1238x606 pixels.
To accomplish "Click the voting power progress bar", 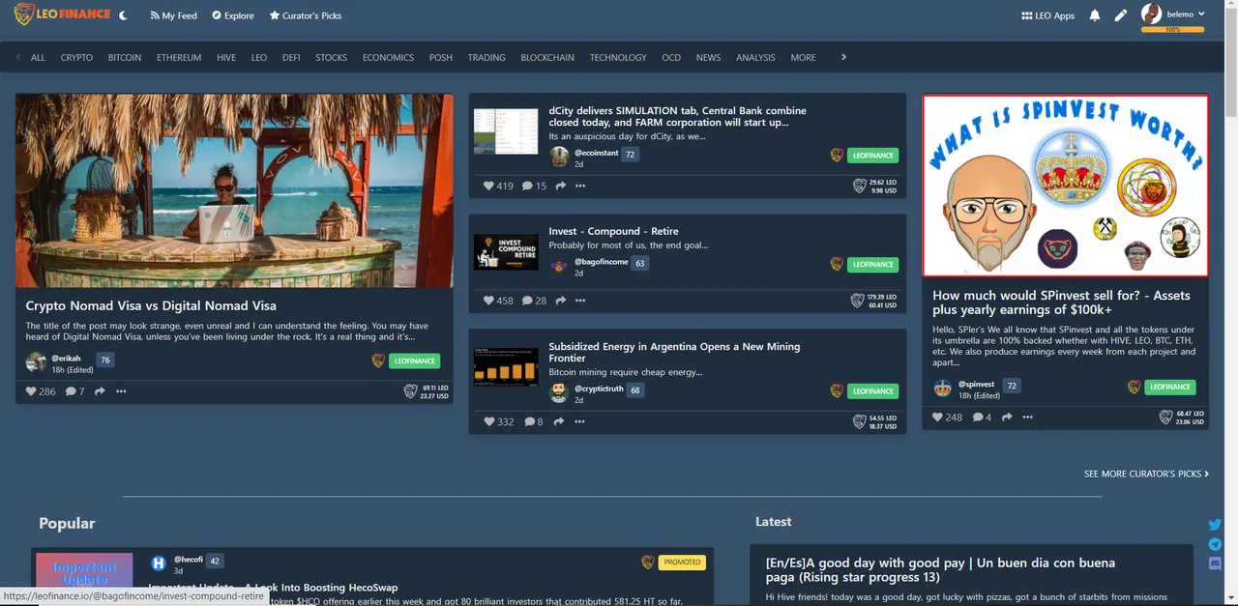I will (1173, 30).
